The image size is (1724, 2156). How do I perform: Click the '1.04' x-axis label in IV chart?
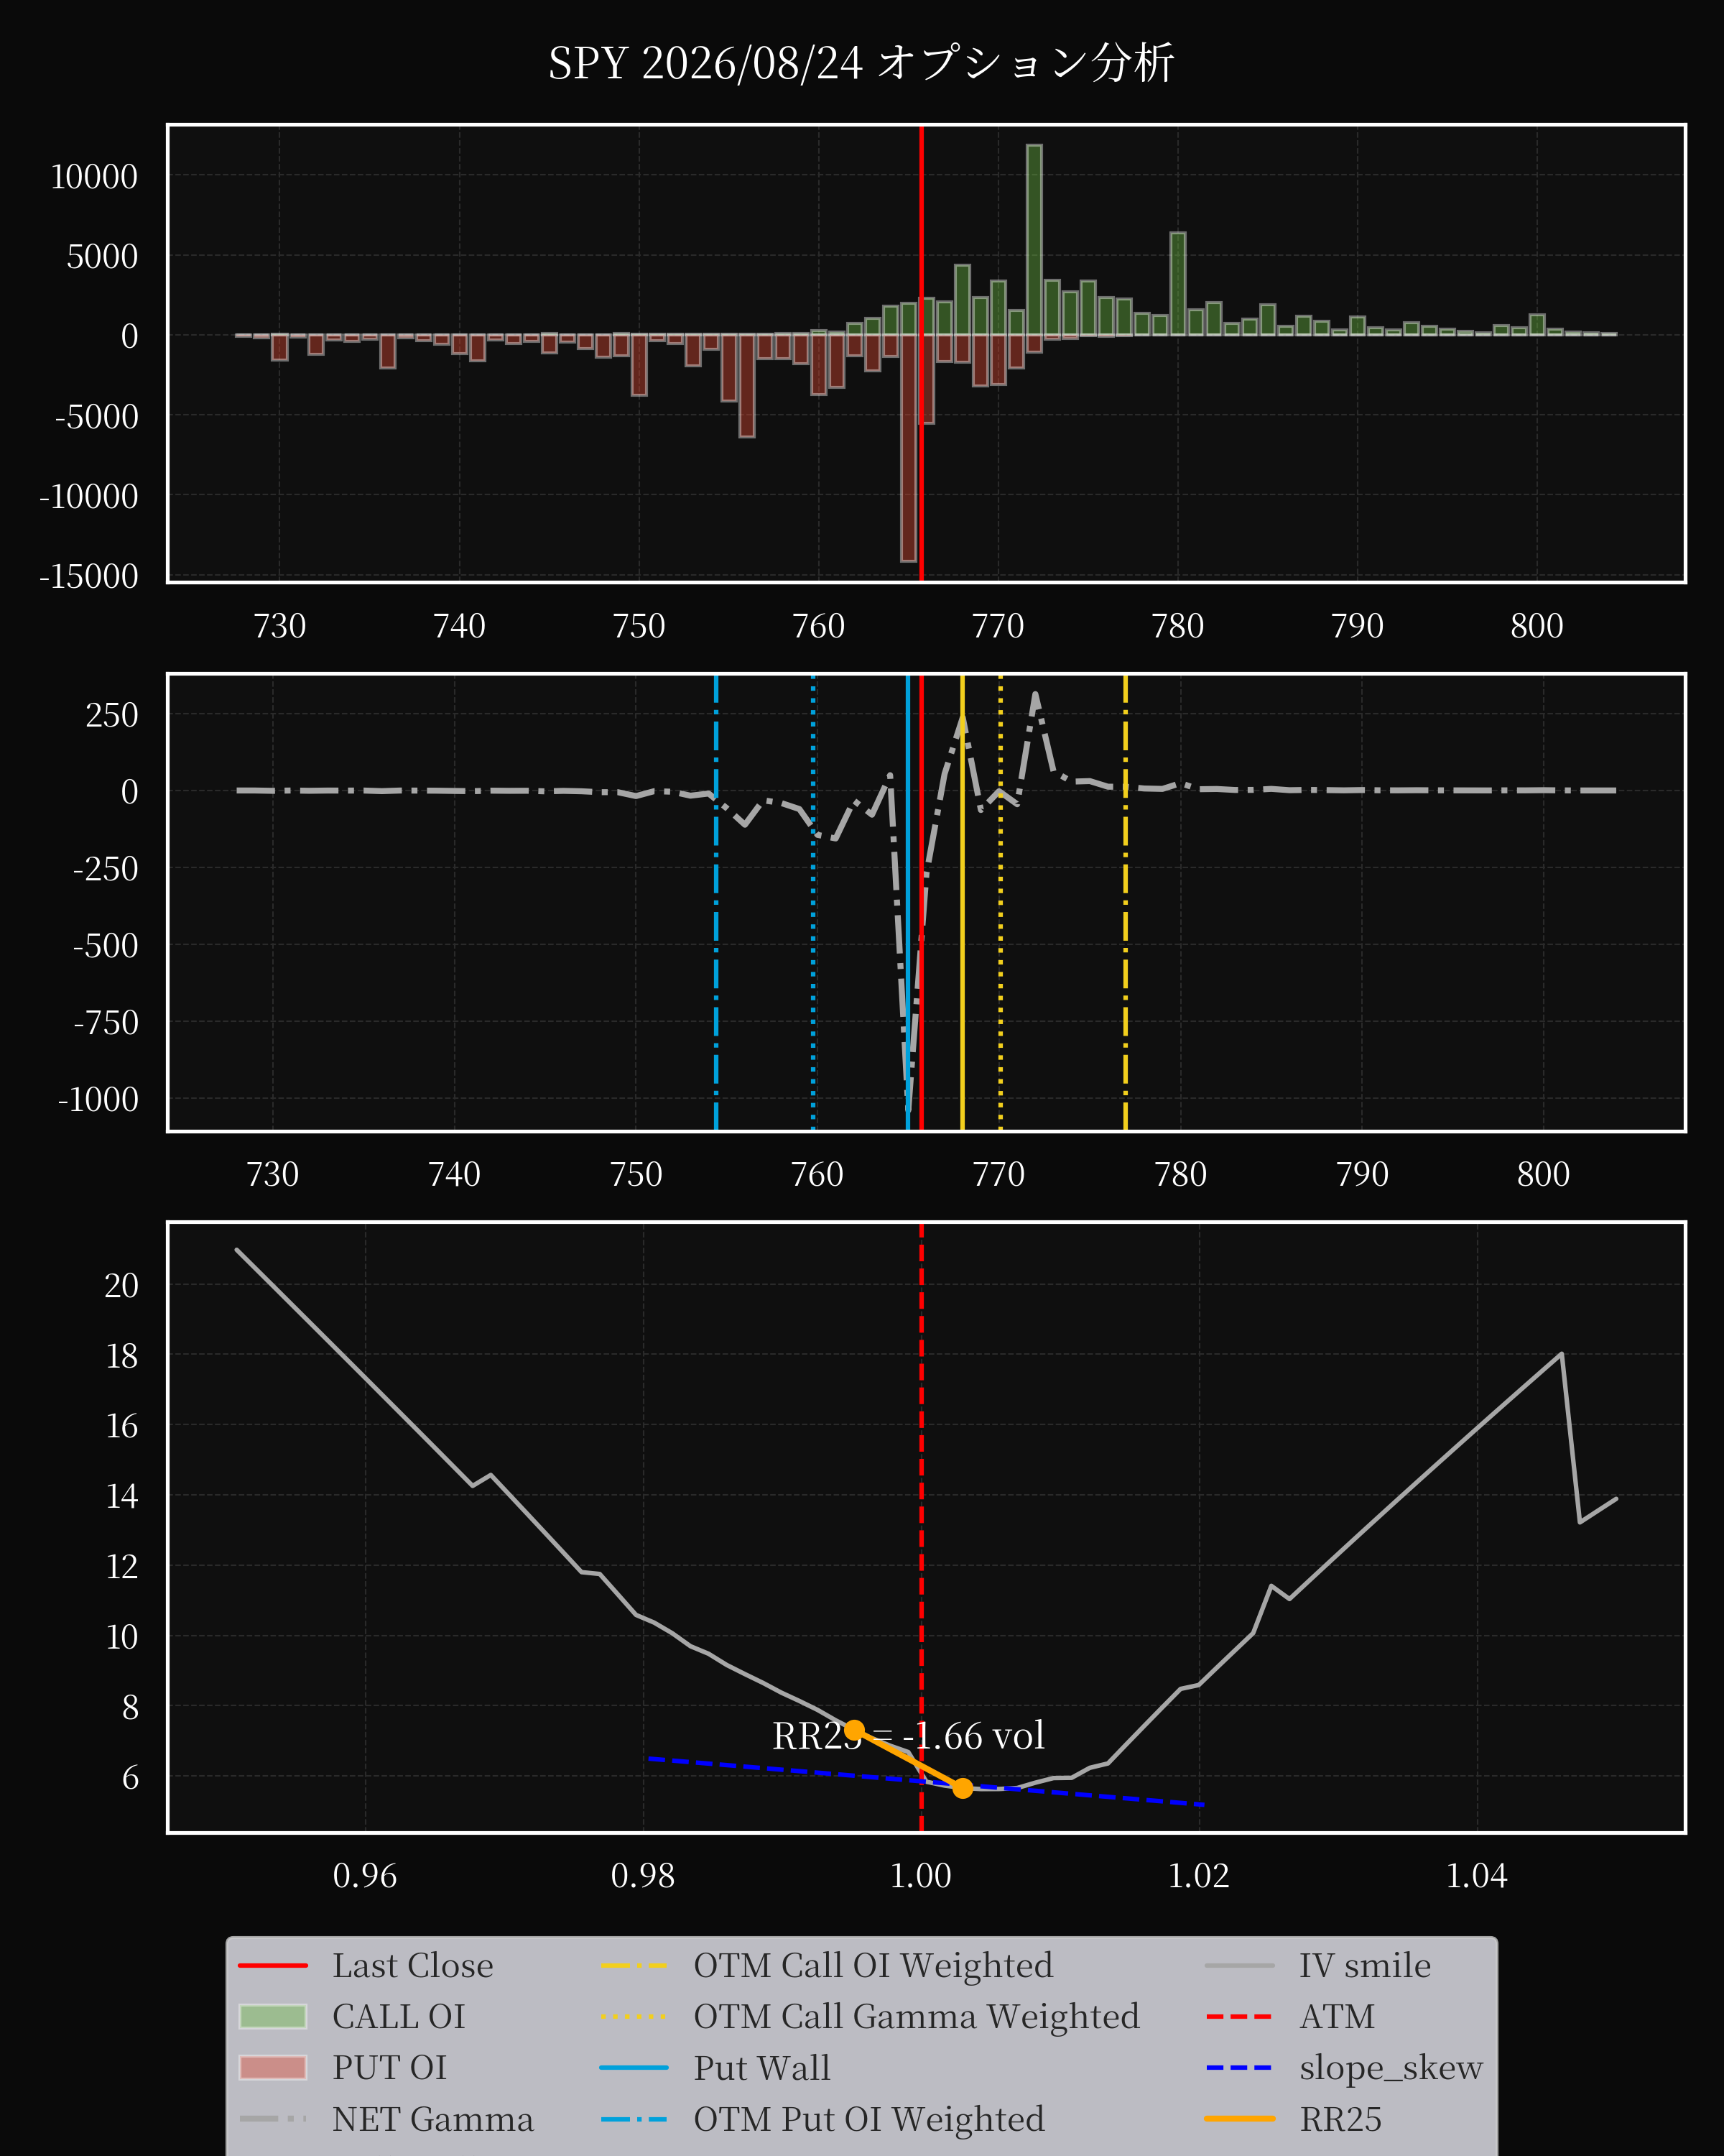(x=1477, y=1875)
